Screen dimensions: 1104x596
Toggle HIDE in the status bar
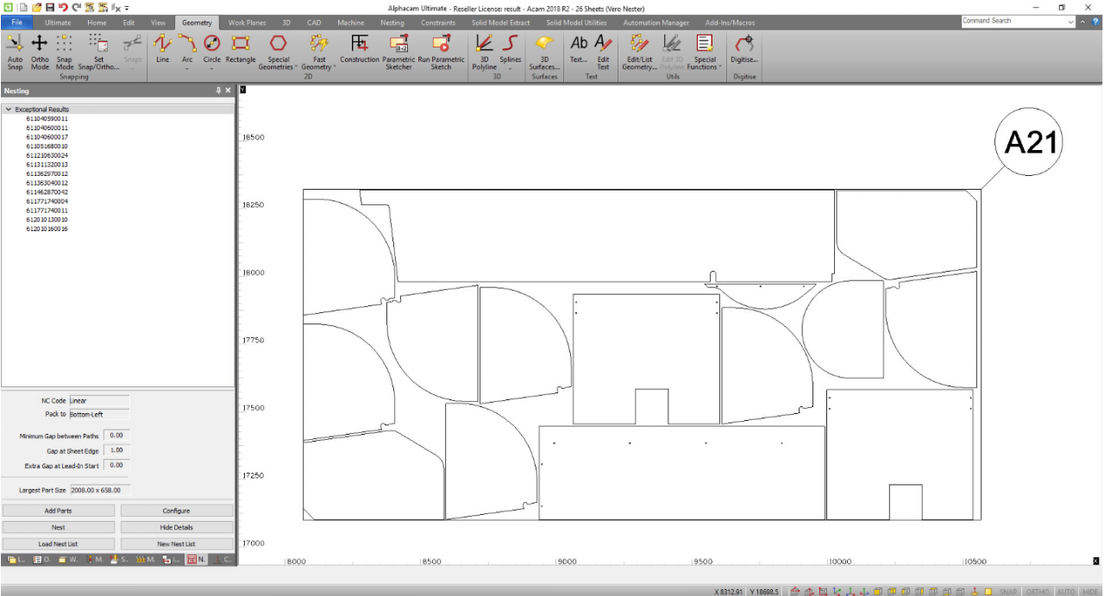(1090, 592)
